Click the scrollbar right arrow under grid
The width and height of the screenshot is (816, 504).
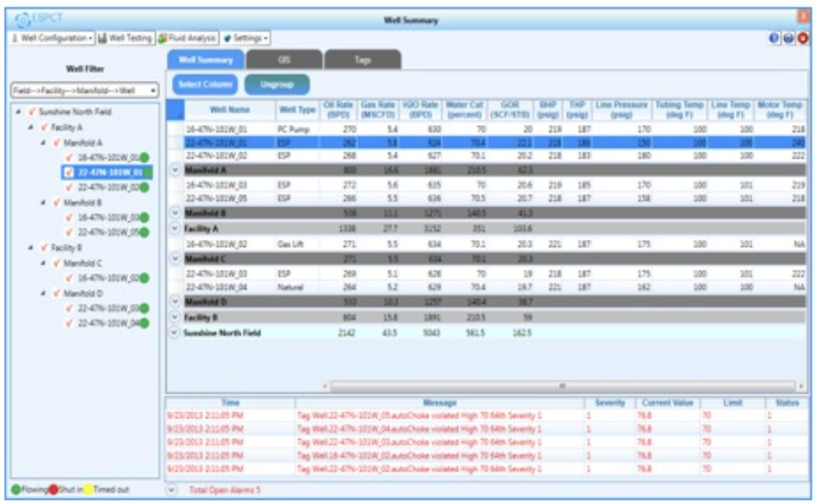[802, 386]
